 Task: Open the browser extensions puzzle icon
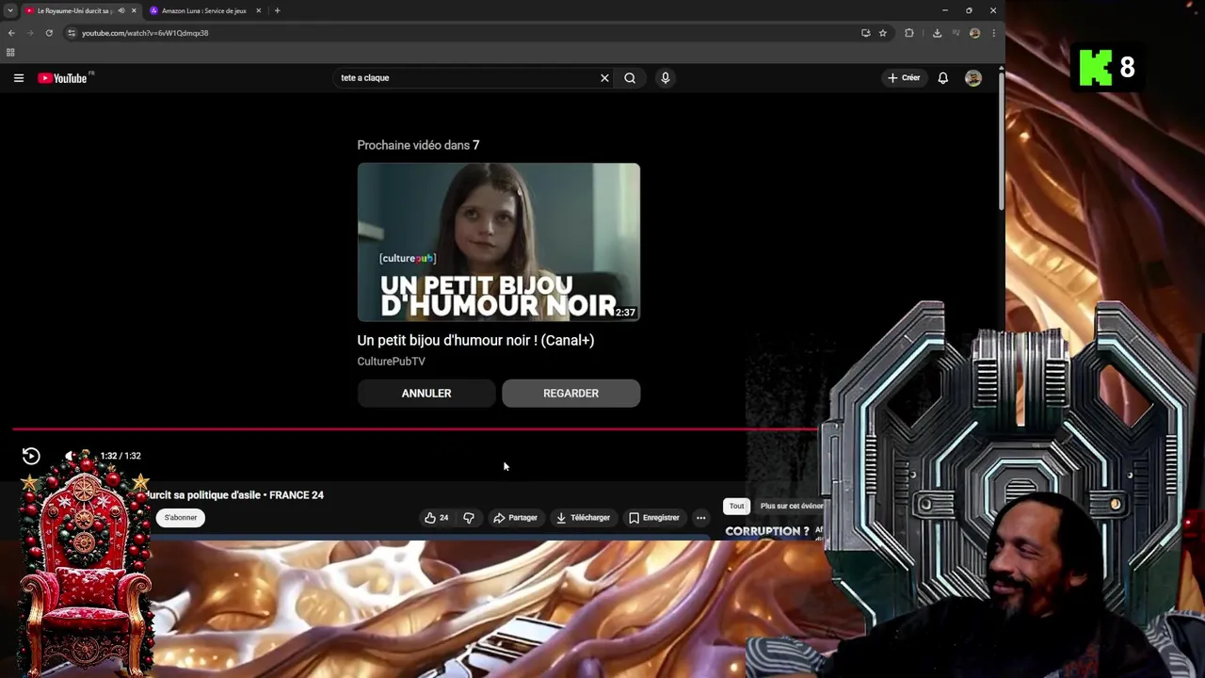tap(908, 33)
